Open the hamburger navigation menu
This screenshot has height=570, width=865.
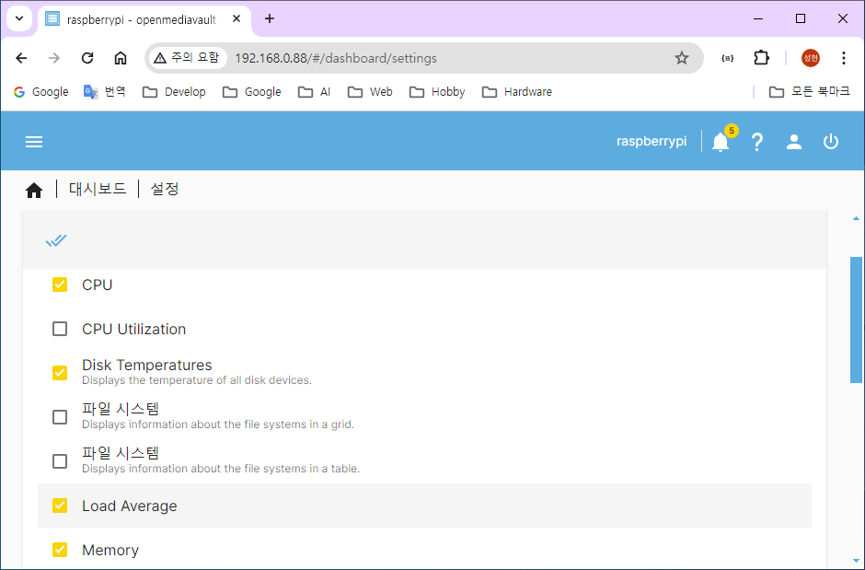click(34, 142)
